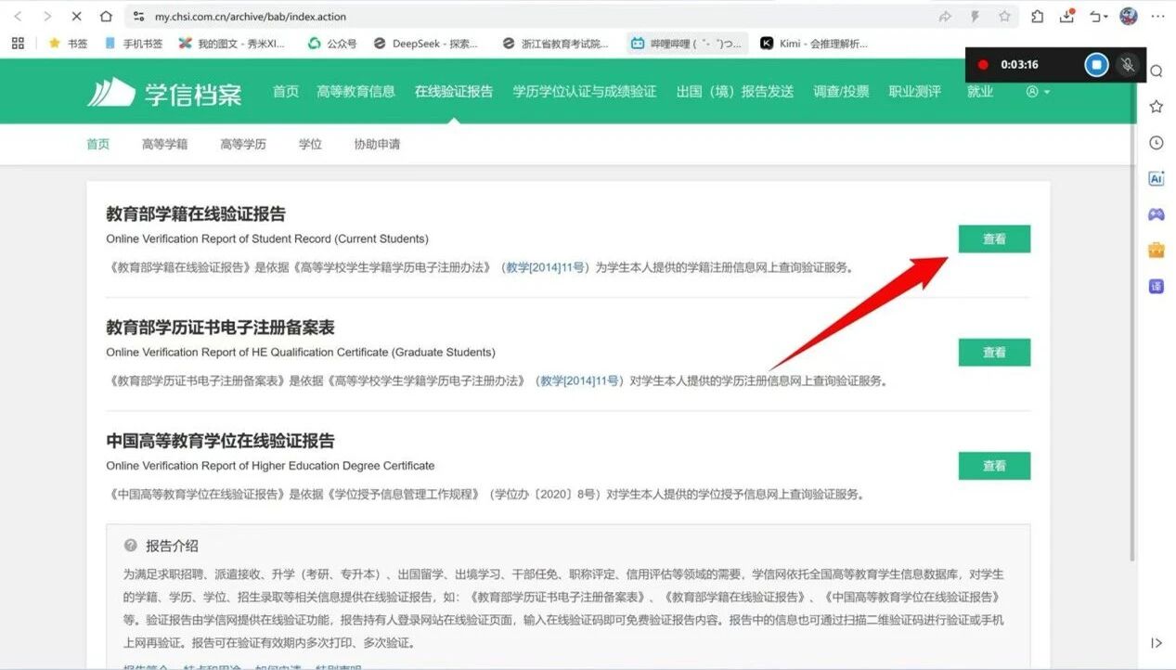The image size is (1176, 670).
Task: Toggle the muted microphone in recorder
Action: coord(1127,65)
